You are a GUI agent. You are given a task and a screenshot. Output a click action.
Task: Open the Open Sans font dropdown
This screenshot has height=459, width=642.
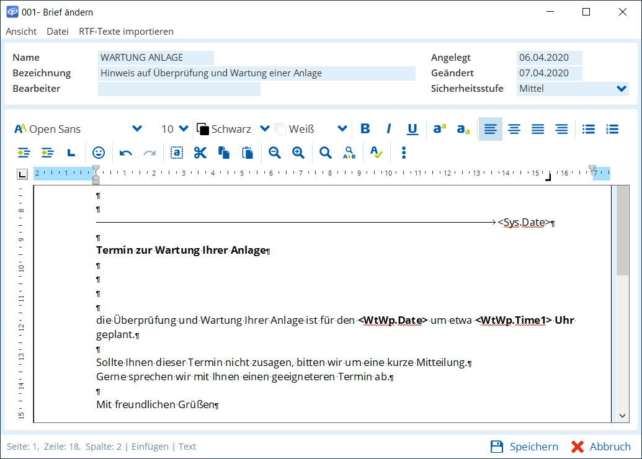pyautogui.click(x=137, y=129)
